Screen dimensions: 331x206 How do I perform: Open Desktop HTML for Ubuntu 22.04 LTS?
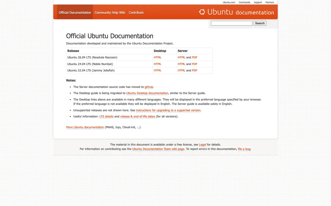(158, 70)
